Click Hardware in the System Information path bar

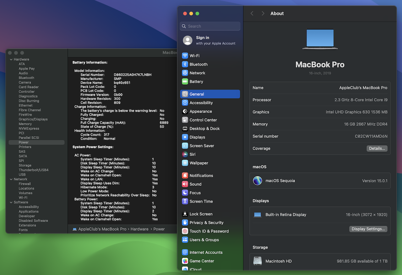pos(139,229)
